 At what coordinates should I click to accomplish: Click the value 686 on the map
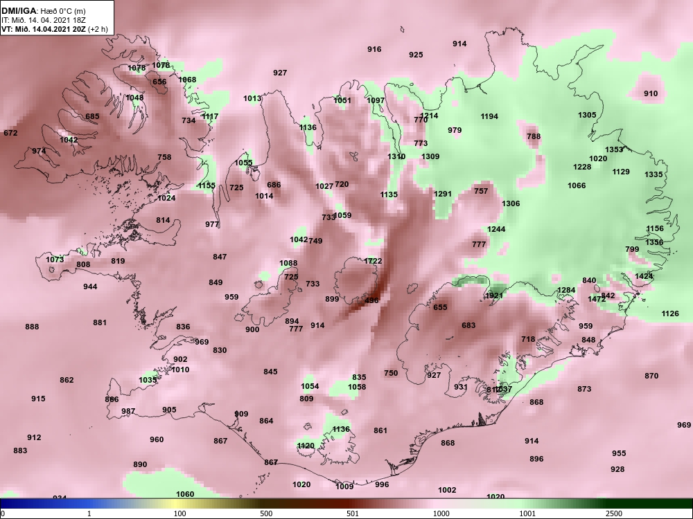point(274,185)
